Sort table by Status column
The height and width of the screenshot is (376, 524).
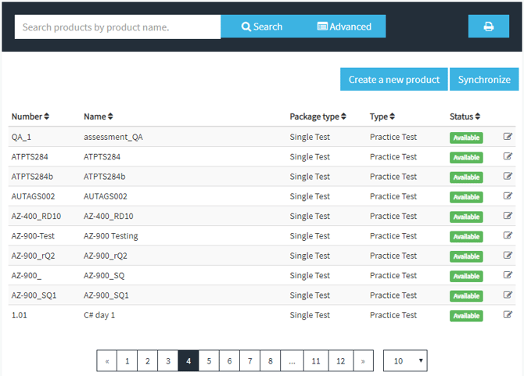point(465,116)
